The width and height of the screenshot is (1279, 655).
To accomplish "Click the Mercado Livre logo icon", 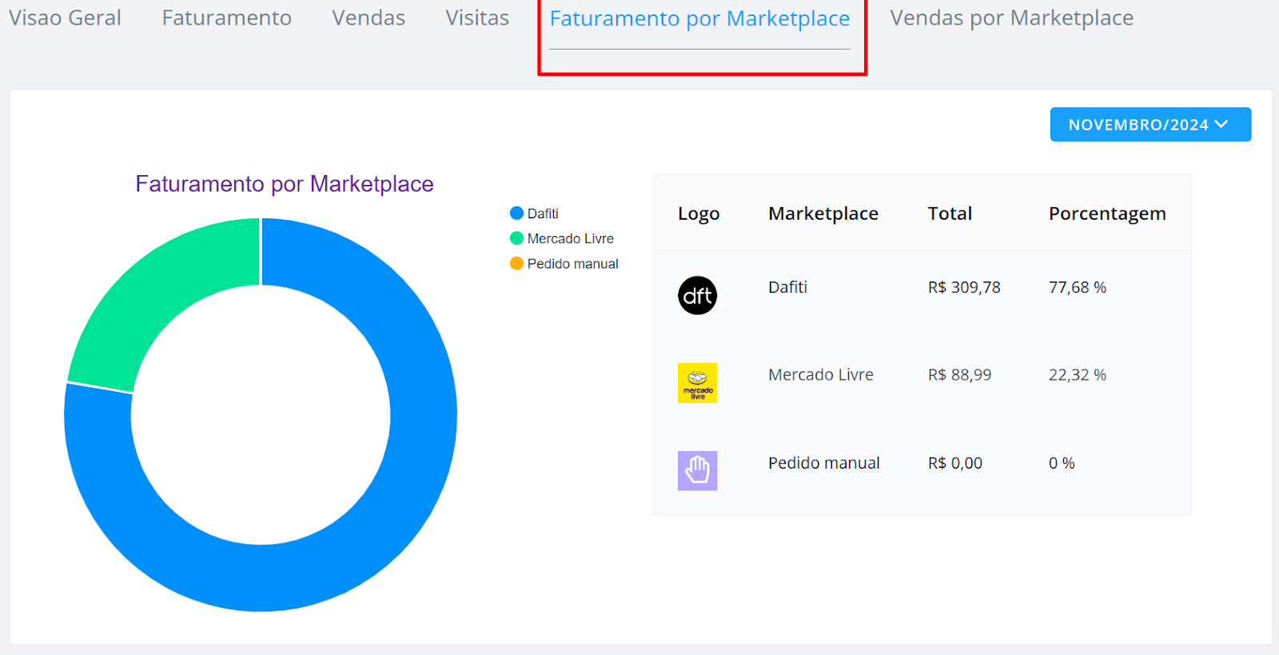I will pyautogui.click(x=697, y=383).
